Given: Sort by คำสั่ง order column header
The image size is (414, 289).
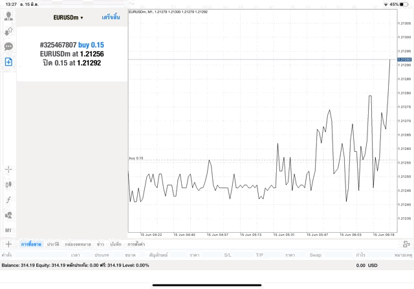Looking at the screenshot, I should coord(6,255).
